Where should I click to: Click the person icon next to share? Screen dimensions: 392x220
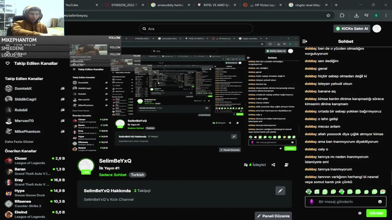[x=286, y=165]
